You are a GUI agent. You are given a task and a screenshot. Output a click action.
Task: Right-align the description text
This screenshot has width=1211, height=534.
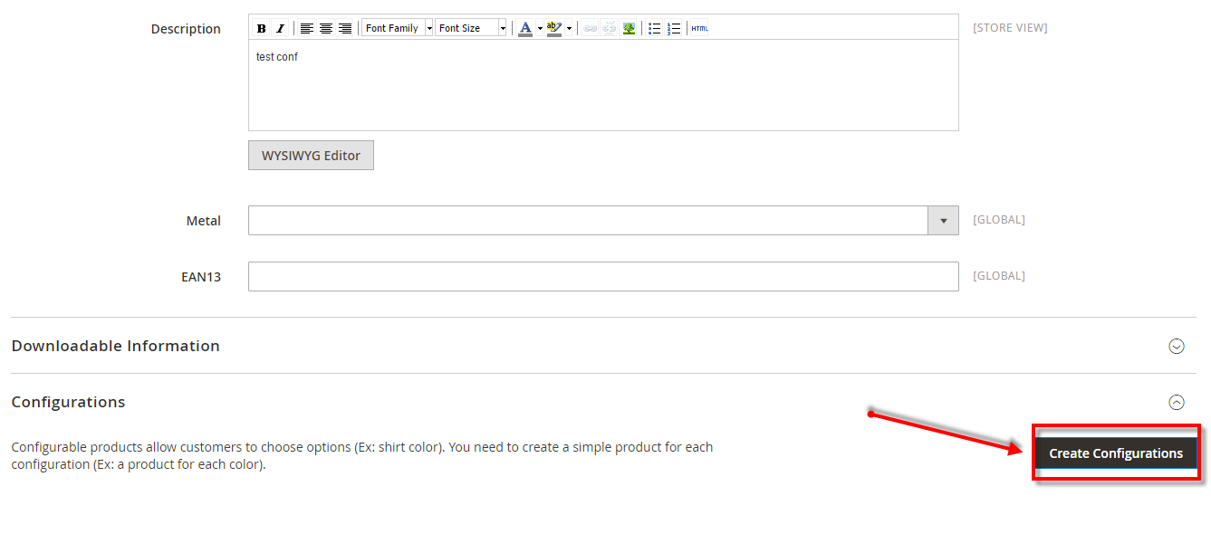point(344,28)
